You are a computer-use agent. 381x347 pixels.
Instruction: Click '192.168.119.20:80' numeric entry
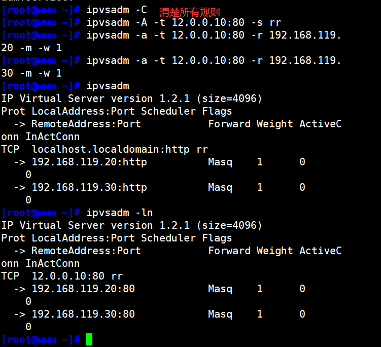pyautogui.click(x=83, y=289)
